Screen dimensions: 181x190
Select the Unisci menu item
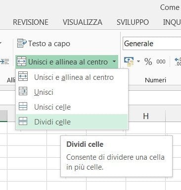[72, 92]
